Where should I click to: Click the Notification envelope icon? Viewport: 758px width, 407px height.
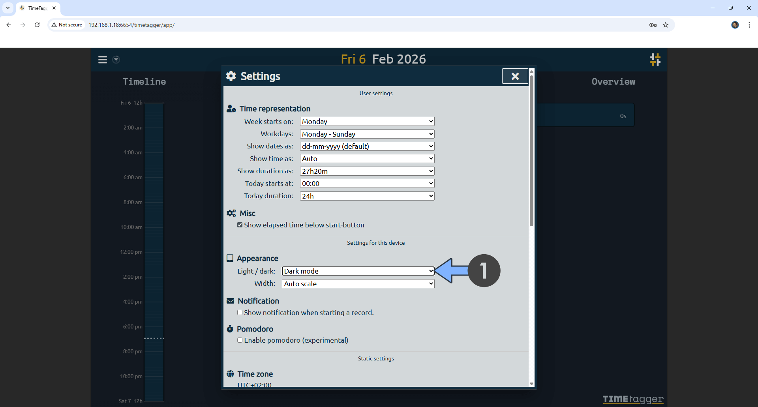coord(231,301)
